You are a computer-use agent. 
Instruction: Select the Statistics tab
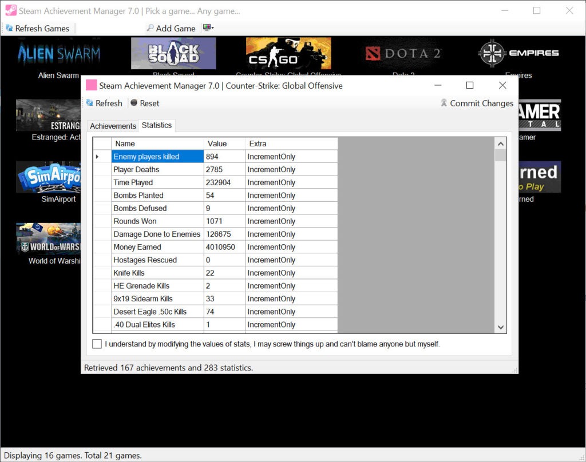pos(157,125)
